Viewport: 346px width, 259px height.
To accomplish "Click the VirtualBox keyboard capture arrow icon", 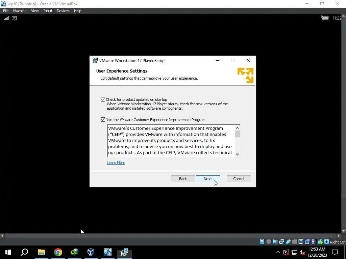I will coord(327,241).
